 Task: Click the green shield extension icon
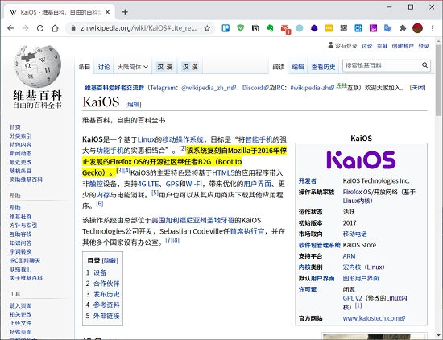click(241, 28)
